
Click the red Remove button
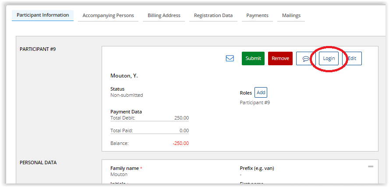280,58
